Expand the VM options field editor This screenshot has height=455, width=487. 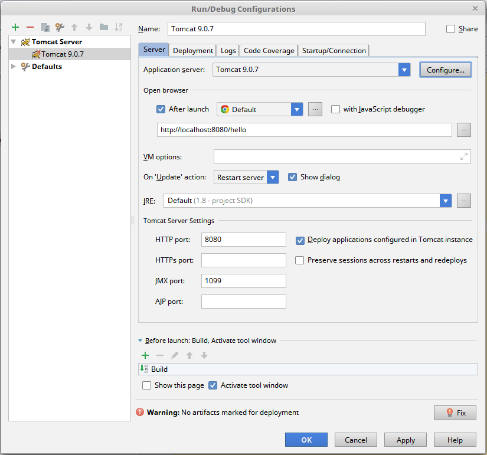point(464,156)
